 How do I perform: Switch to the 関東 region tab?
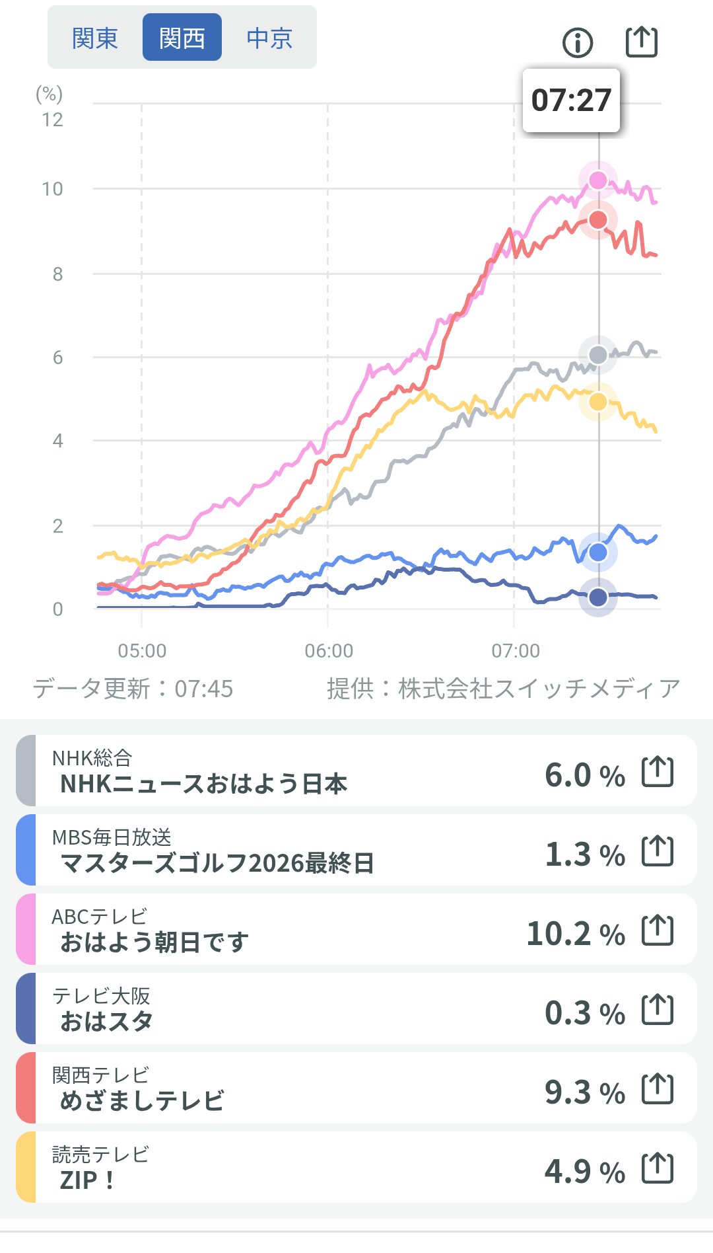coord(95,38)
